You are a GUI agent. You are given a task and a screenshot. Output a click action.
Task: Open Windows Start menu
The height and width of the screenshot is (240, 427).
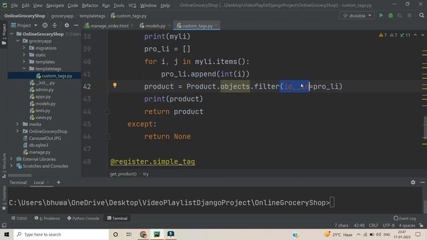(x=7, y=234)
